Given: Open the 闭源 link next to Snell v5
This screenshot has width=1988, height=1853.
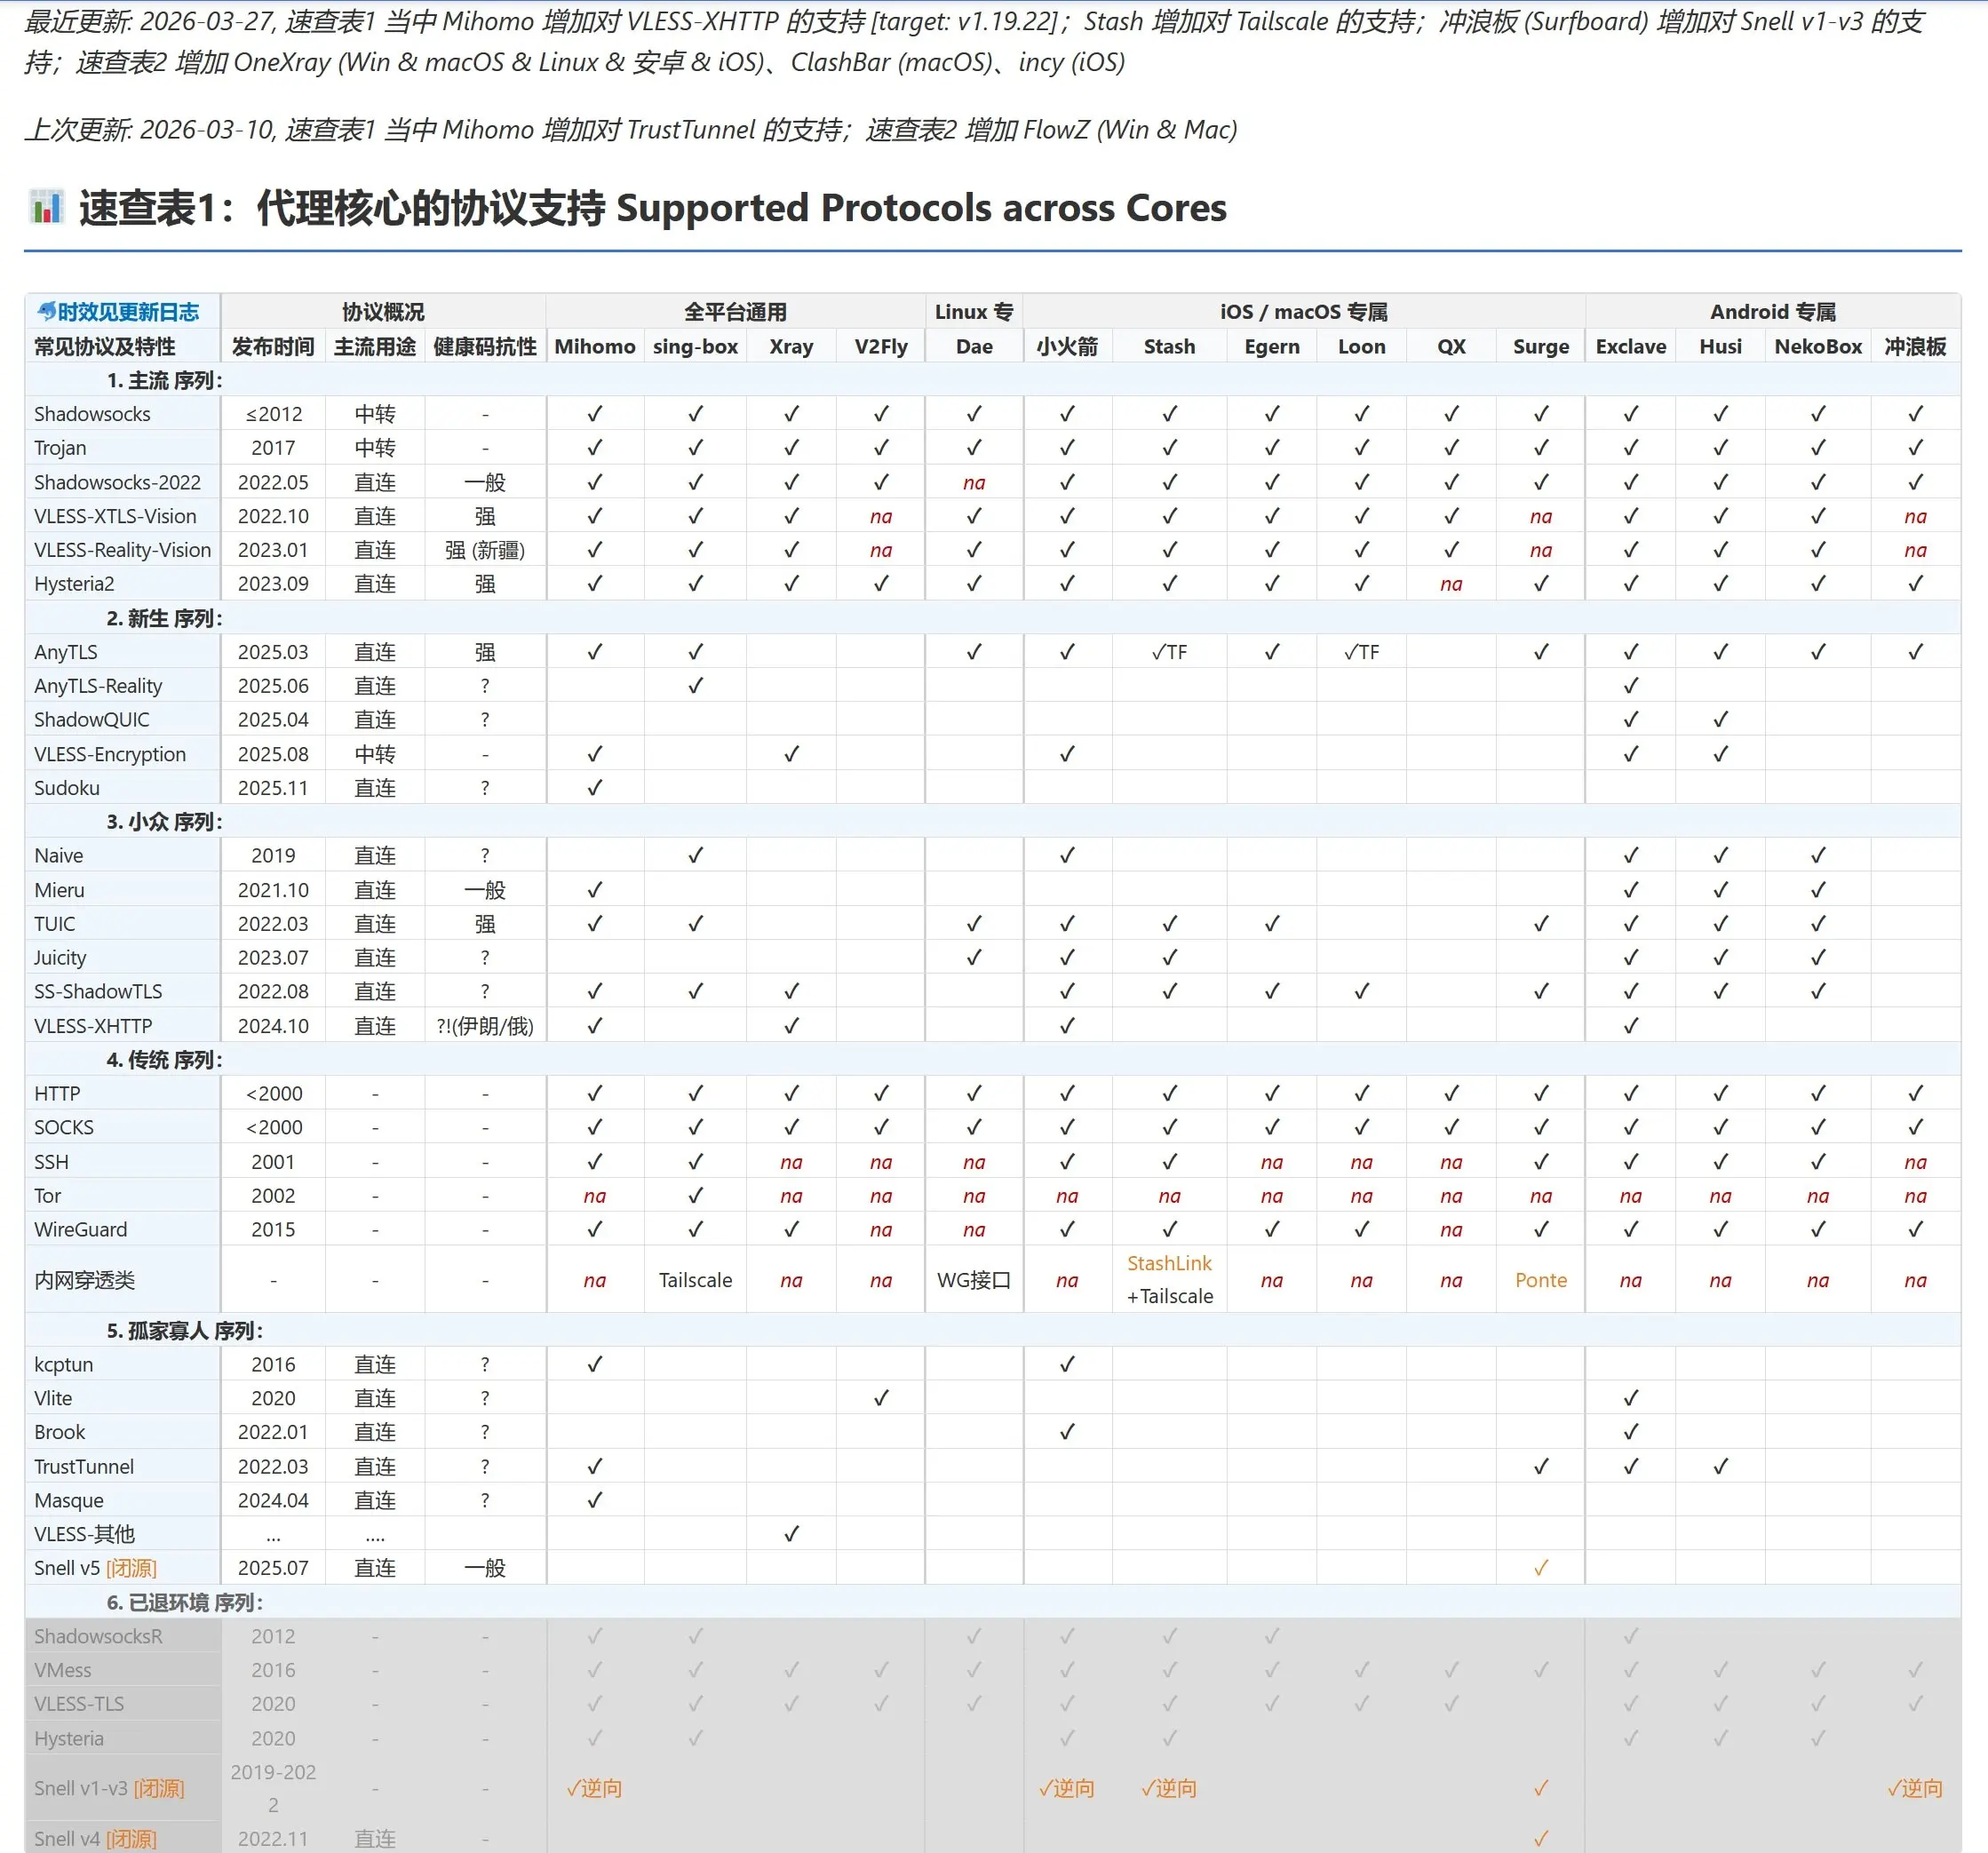Looking at the screenshot, I should point(131,1567).
